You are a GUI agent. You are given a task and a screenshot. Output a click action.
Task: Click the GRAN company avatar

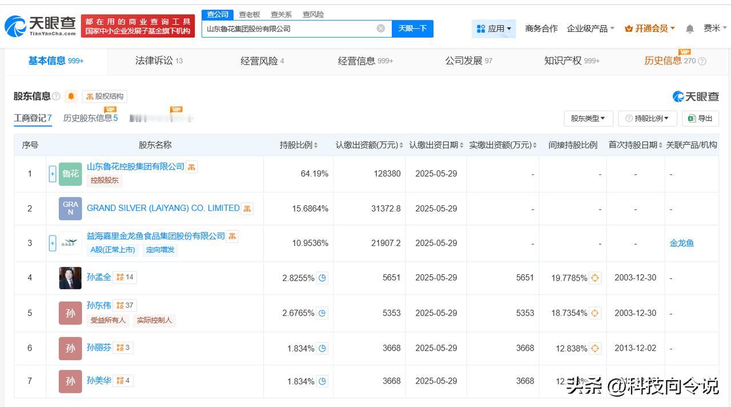tap(70, 209)
